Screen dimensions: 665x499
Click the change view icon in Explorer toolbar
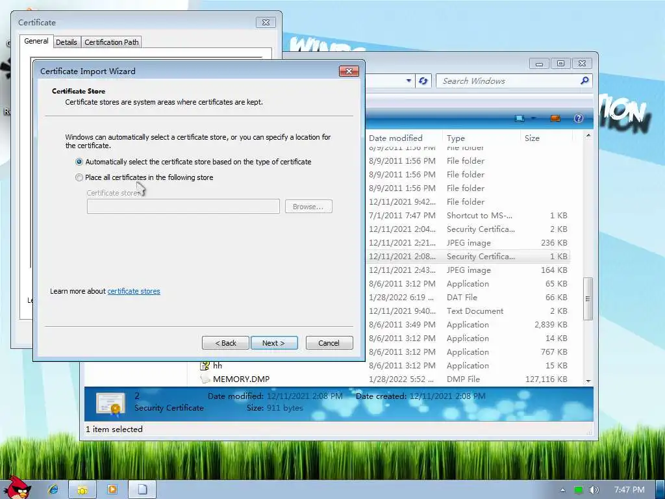coord(520,118)
